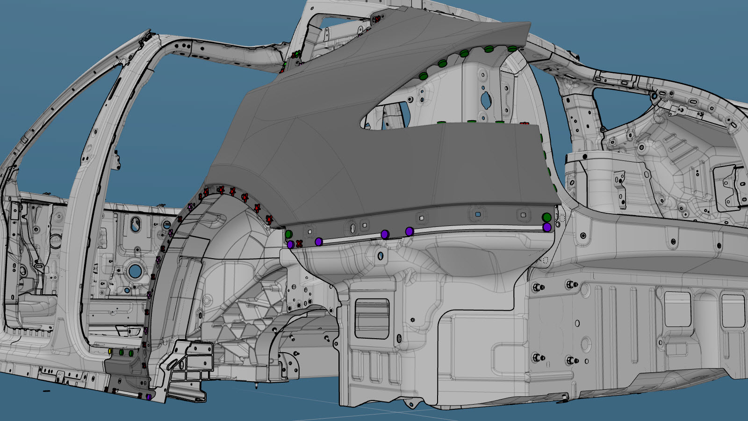Click the purple marker at flange right end
This screenshot has width=748, height=421.
547,227
